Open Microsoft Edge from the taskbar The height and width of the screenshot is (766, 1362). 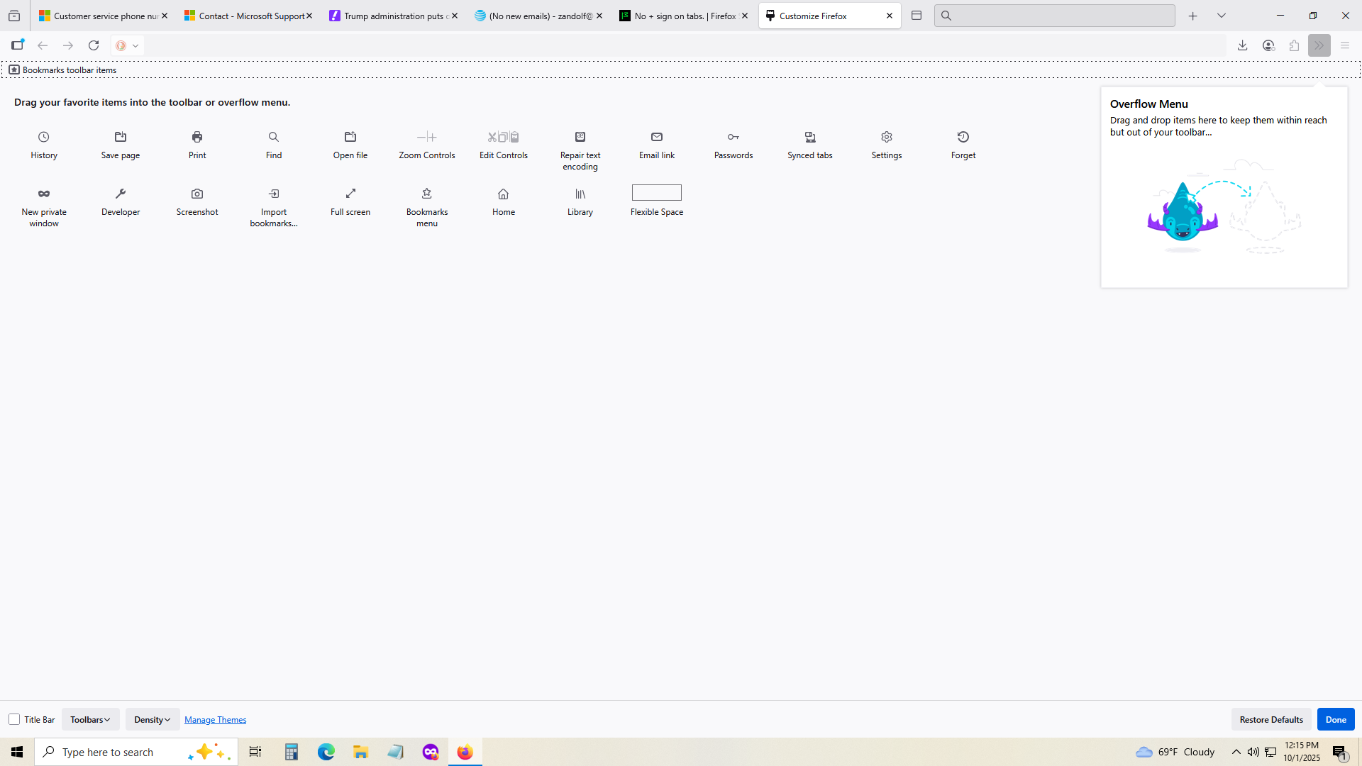coord(326,752)
